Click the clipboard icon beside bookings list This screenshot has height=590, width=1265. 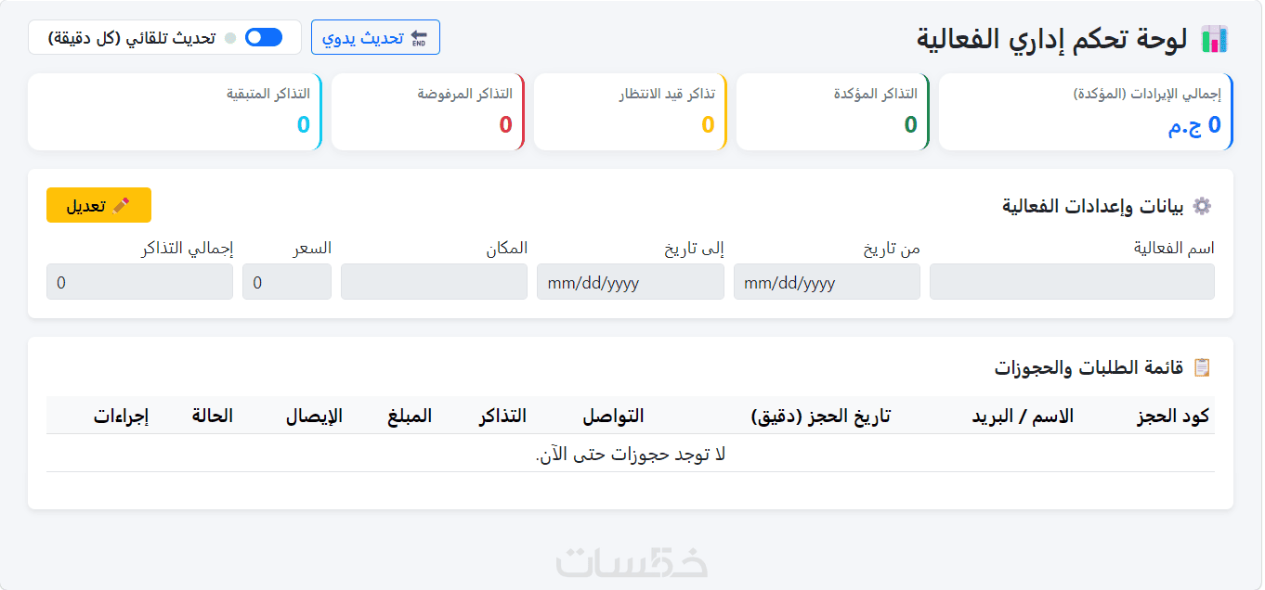1202,367
